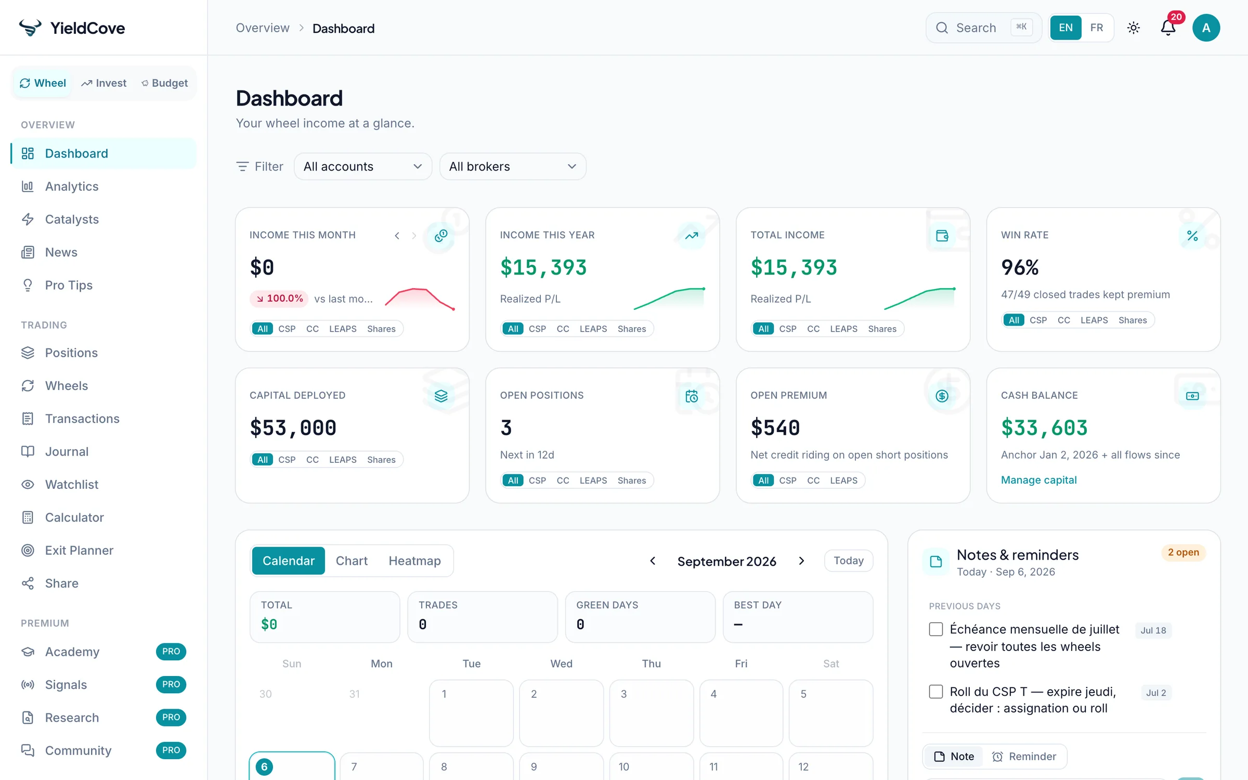The width and height of the screenshot is (1248, 780).
Task: Select the Reminder tab
Action: [x=1024, y=756]
